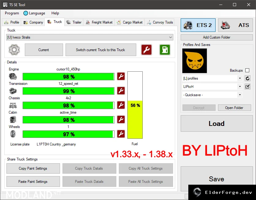Click the large Load button
The image size is (256, 200).
pos(217,123)
